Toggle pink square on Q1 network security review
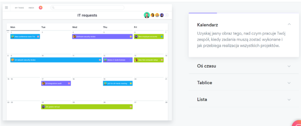Screen dimensions: 301x126 click(x=100, y=60)
